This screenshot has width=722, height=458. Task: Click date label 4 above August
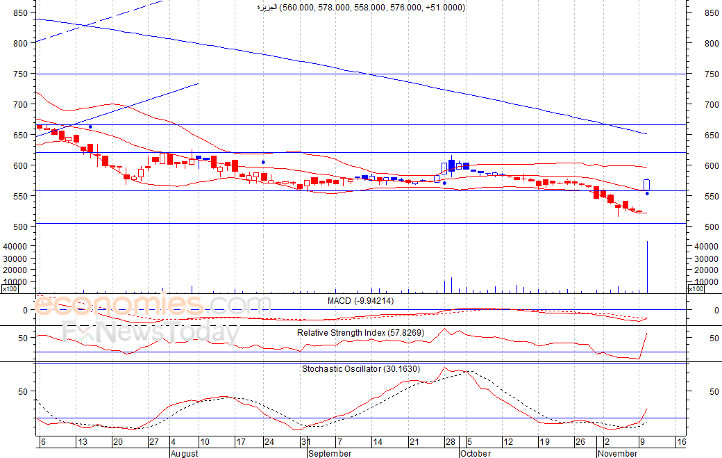(173, 442)
